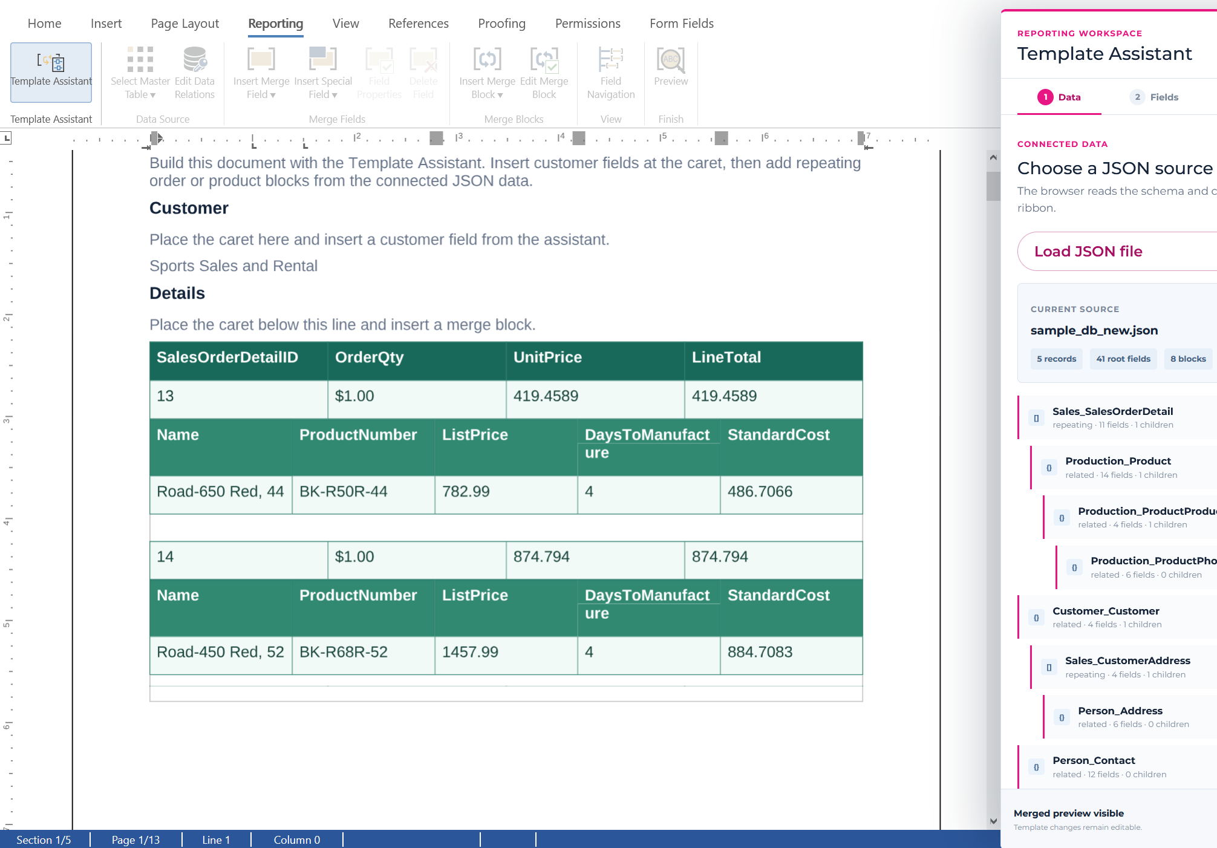Switch to the Insert ribbon tab
1217x848 pixels.
(106, 24)
